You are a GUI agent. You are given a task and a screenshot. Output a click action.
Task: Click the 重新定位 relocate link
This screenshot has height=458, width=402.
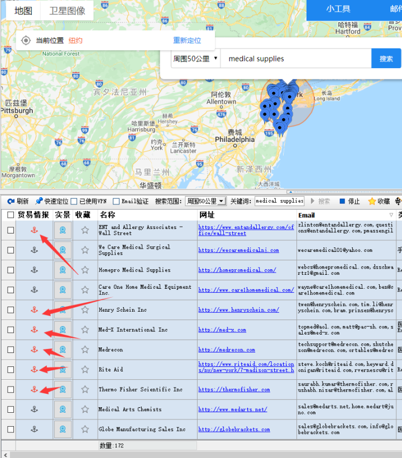(187, 40)
